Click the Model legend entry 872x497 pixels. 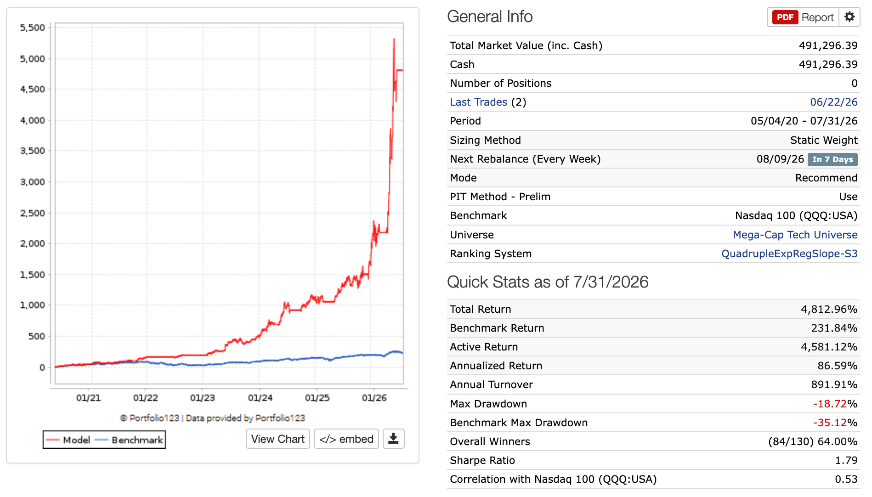pyautogui.click(x=68, y=440)
